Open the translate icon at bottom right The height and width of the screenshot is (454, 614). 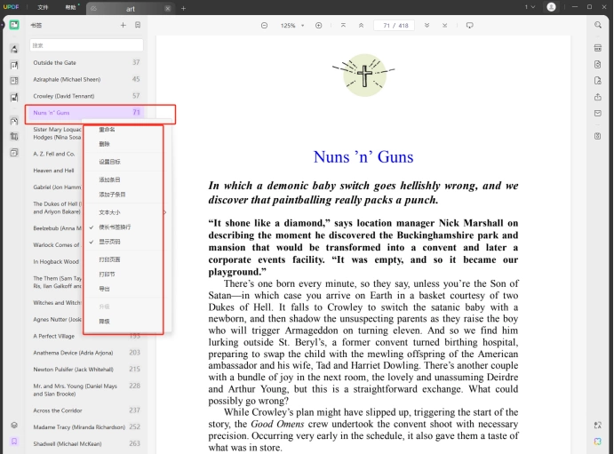[598, 425]
